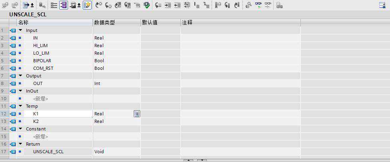Image resolution: width=390 pixels, height=162 pixels.
Task: Toggle the highlighted purple network view button
Action: 63,5
